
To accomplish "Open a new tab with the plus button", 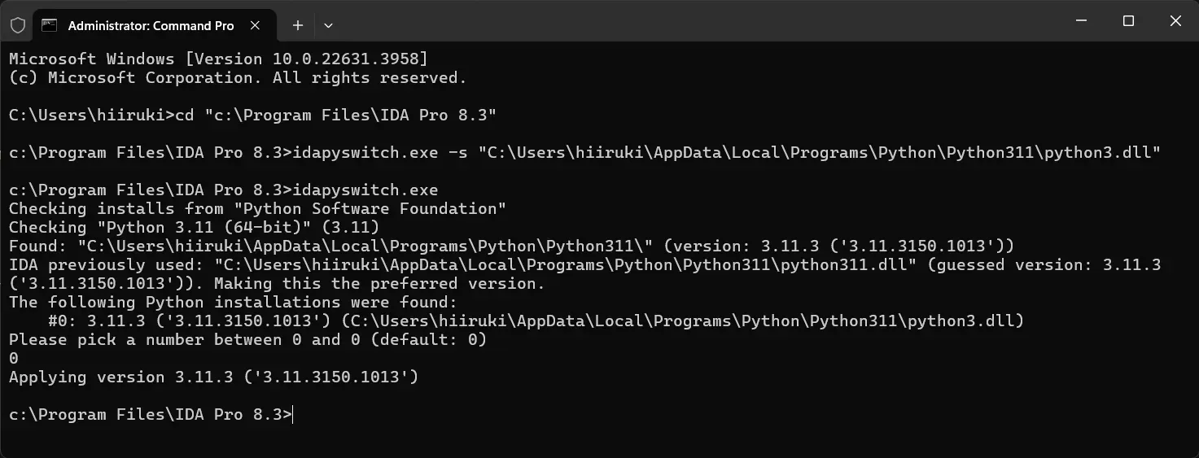I will tap(298, 25).
